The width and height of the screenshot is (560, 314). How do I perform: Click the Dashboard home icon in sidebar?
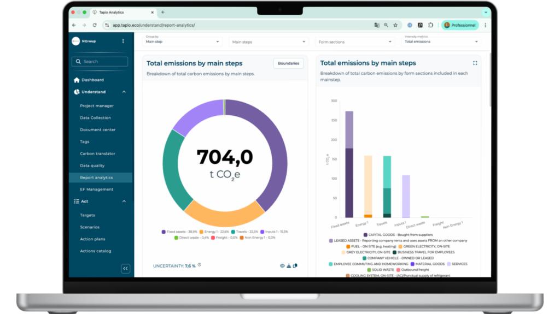[x=77, y=80]
